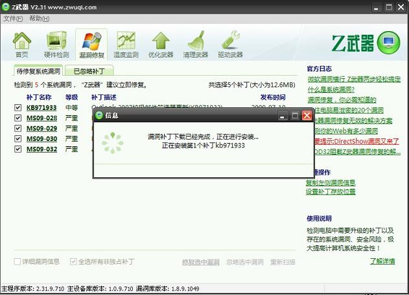Open 驱动武器 driver wrench tool
Viewport: 409px width, 295px height.
(x=230, y=44)
